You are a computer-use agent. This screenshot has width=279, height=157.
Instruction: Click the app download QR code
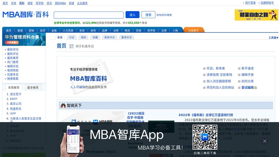[x=205, y=137]
